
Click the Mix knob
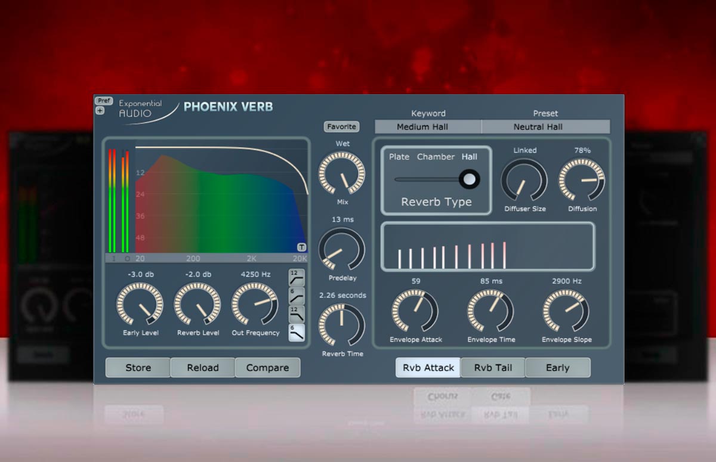point(342,173)
